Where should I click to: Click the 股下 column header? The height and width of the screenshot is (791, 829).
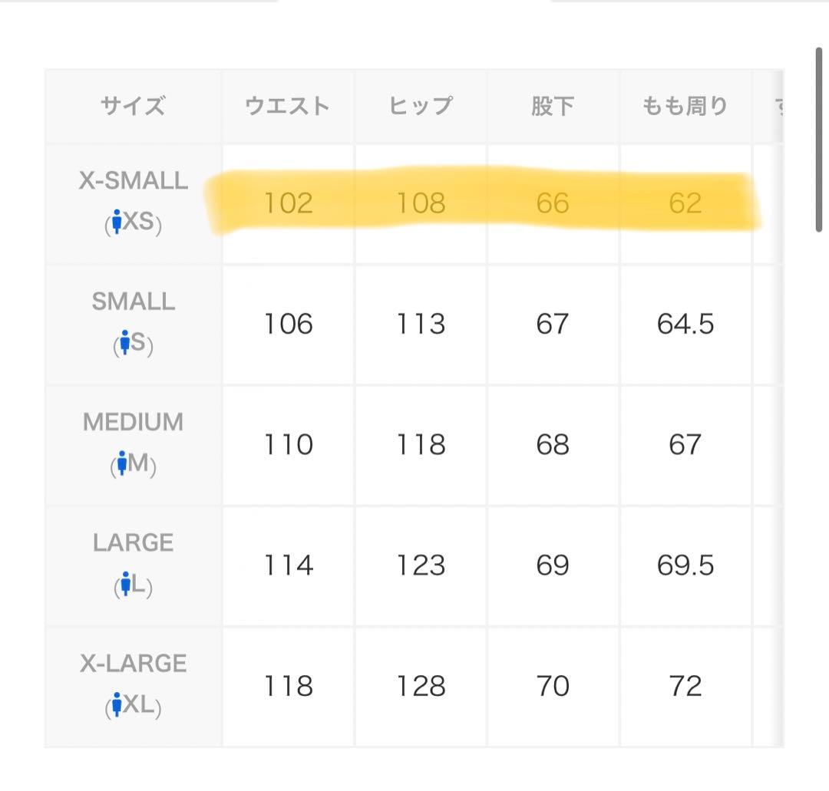point(553,106)
